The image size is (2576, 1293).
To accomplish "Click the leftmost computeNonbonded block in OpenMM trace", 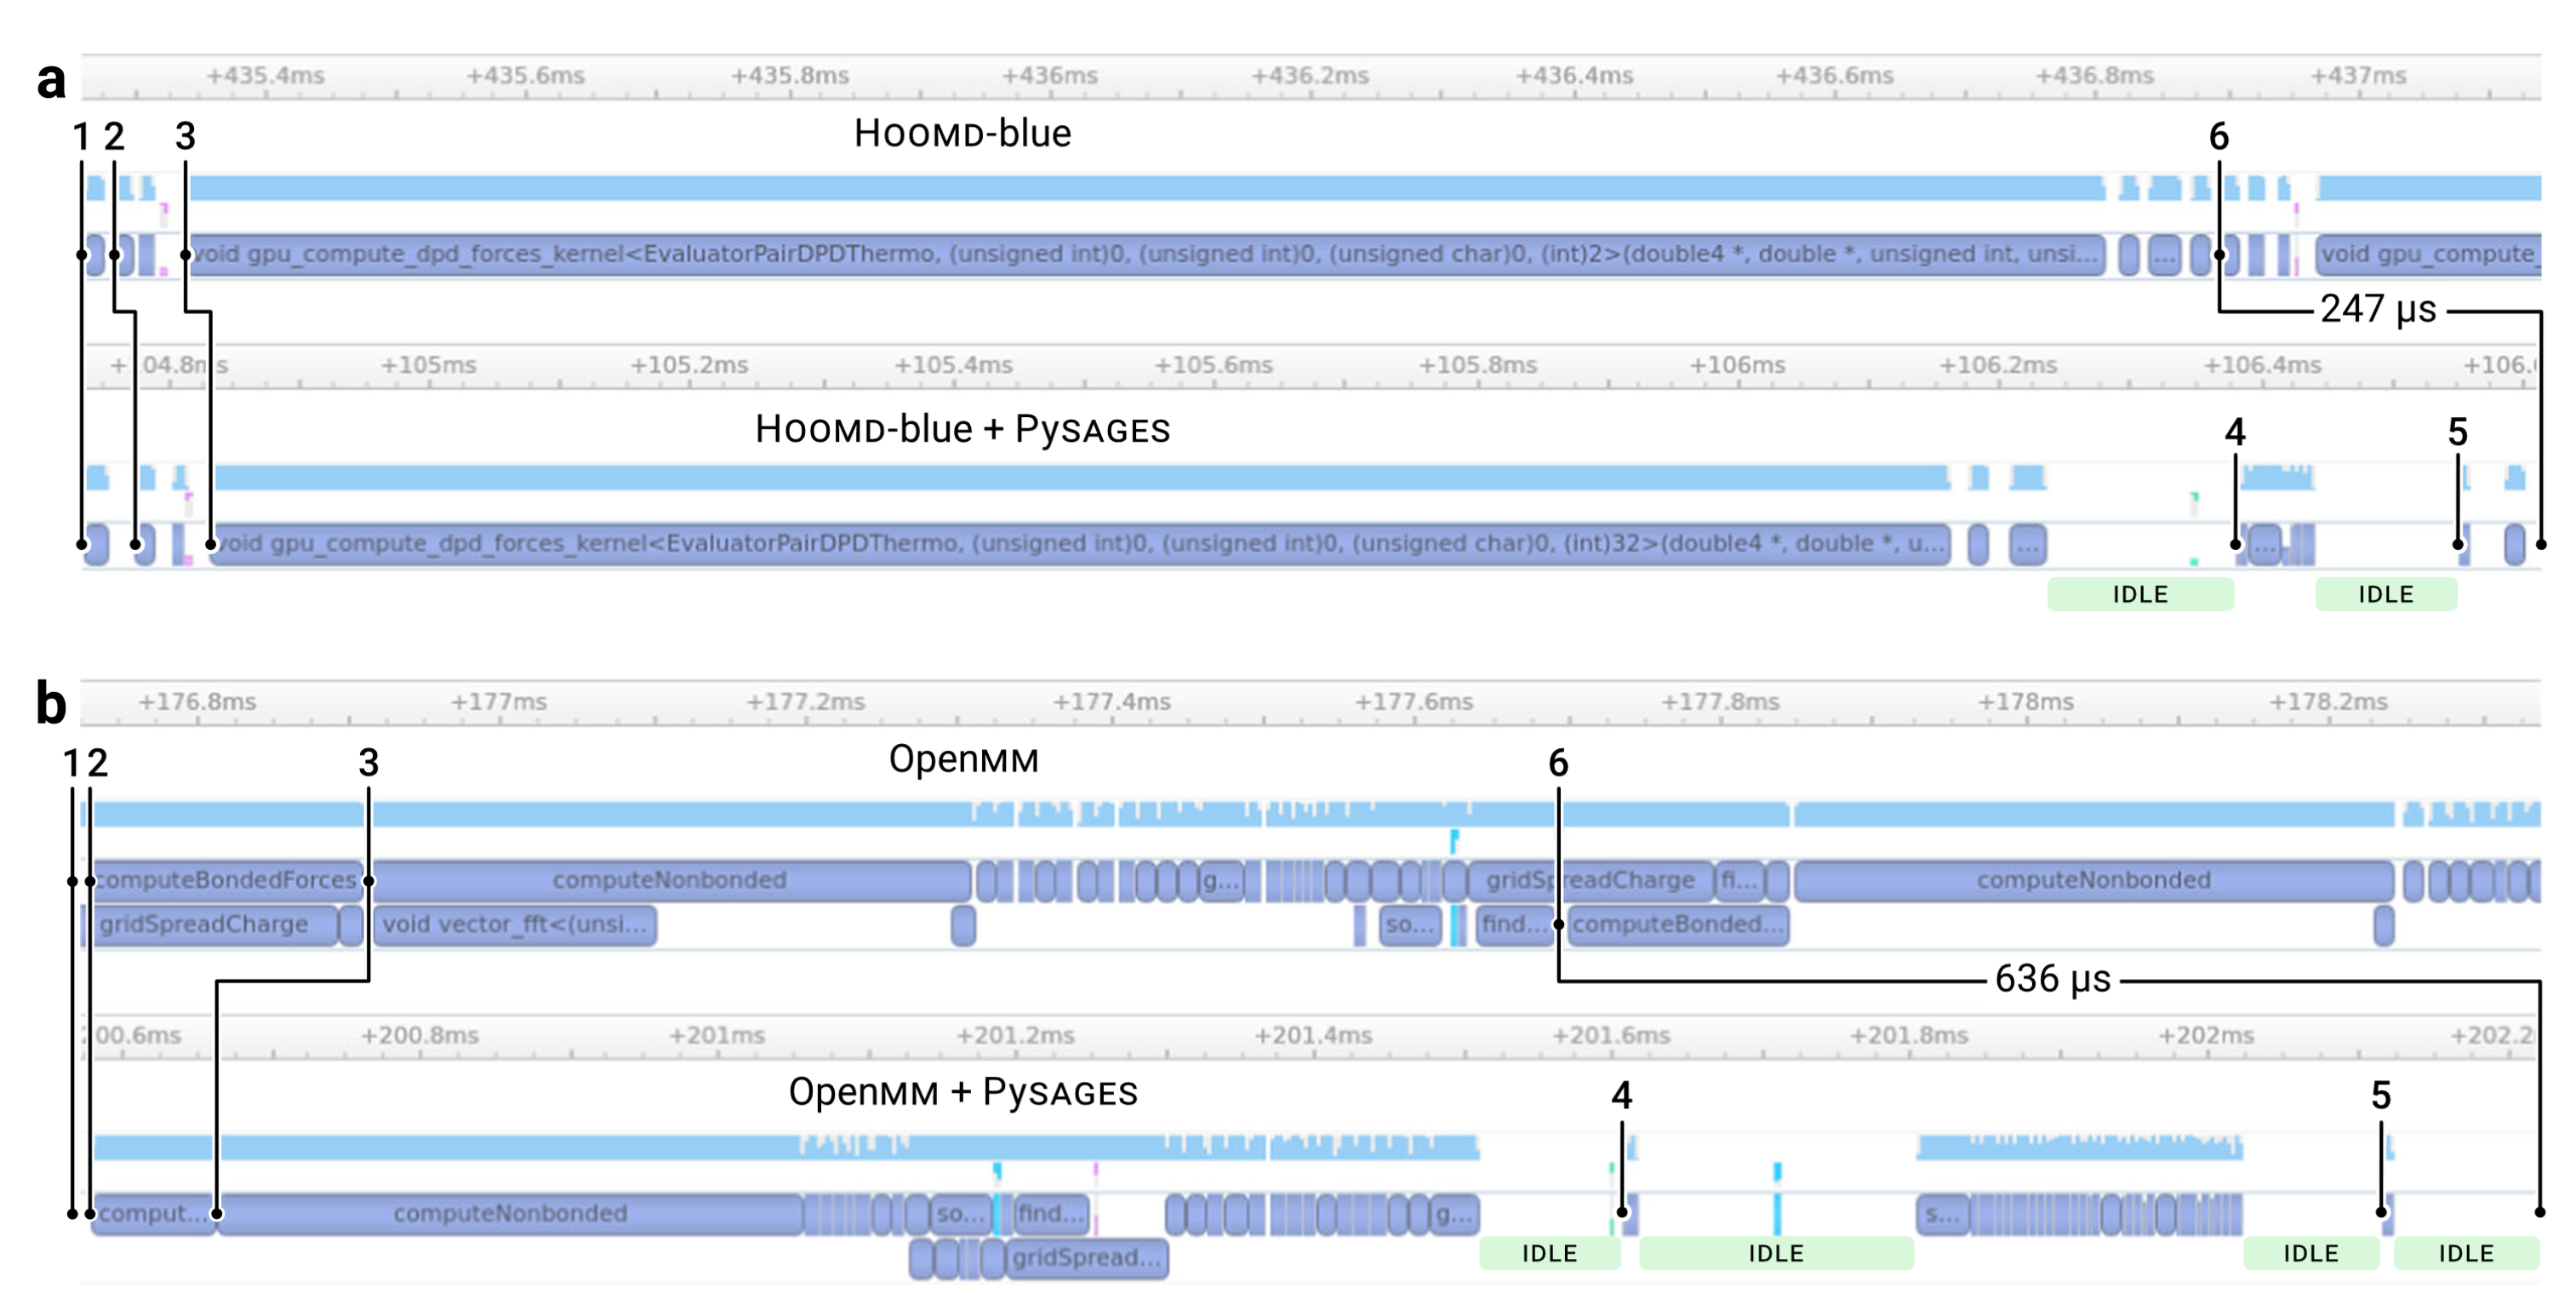I will pos(670,880).
